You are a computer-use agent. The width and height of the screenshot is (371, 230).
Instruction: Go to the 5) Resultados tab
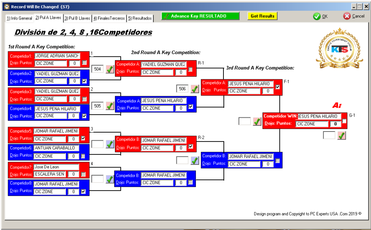coord(140,18)
